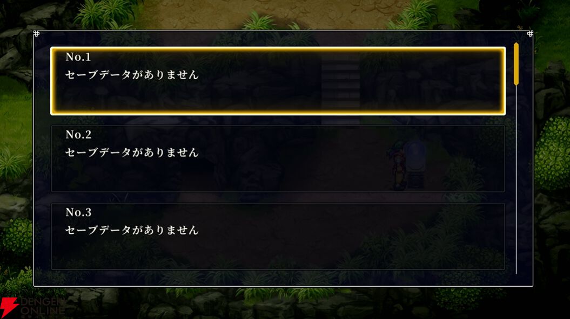
Task: Click "セーブデータがありません" text in slot No.1
Action: (x=132, y=75)
